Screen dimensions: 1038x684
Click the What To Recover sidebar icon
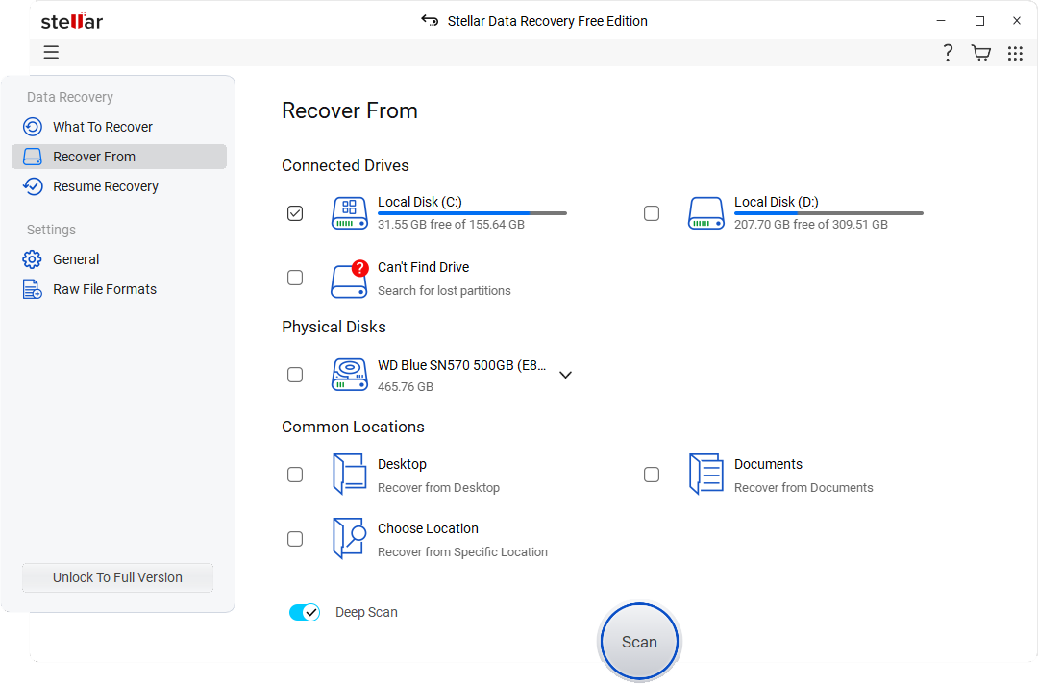[x=34, y=126]
